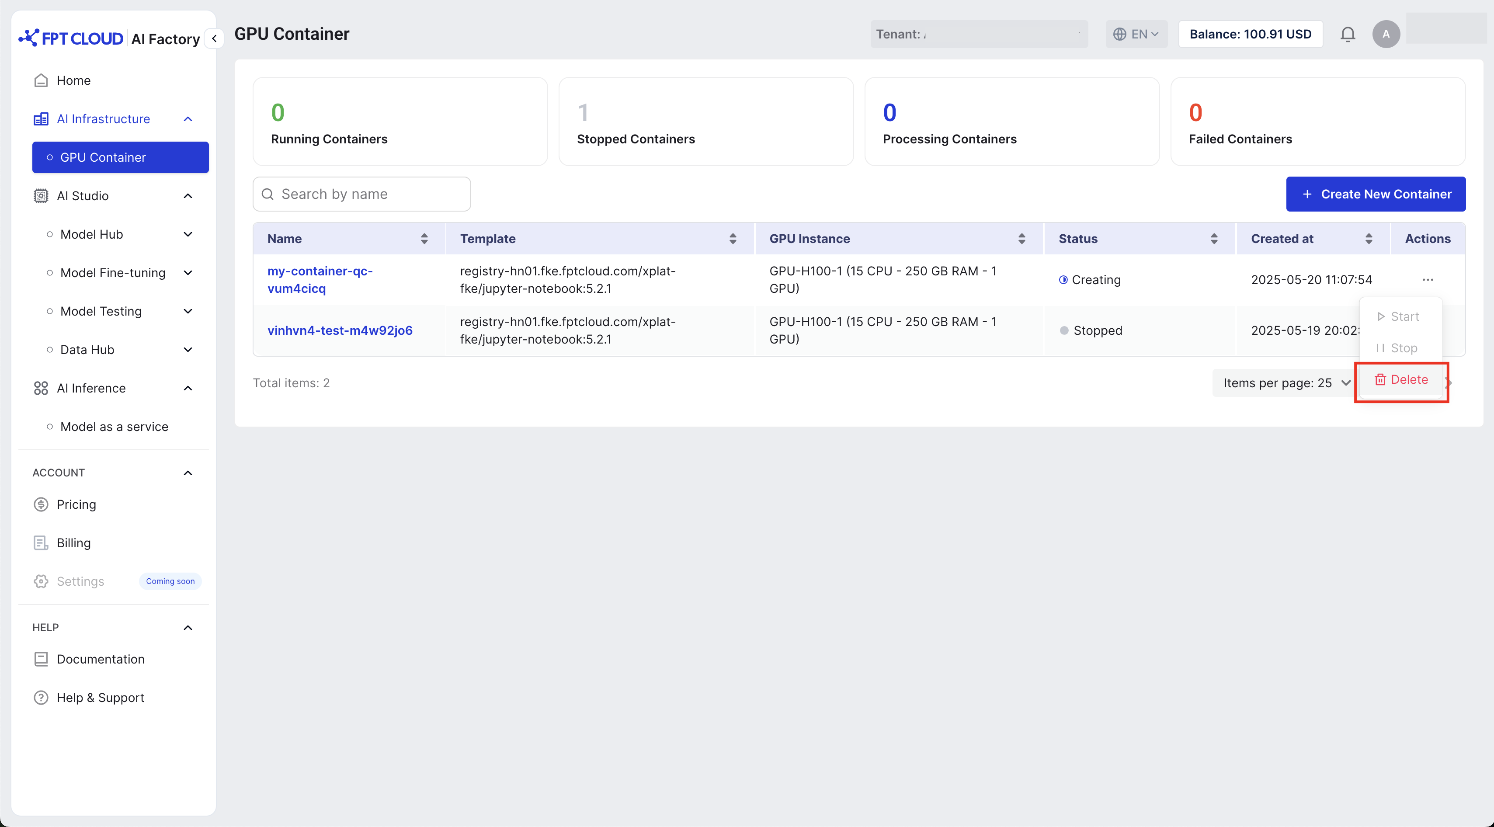Open the Pricing page

(76, 504)
